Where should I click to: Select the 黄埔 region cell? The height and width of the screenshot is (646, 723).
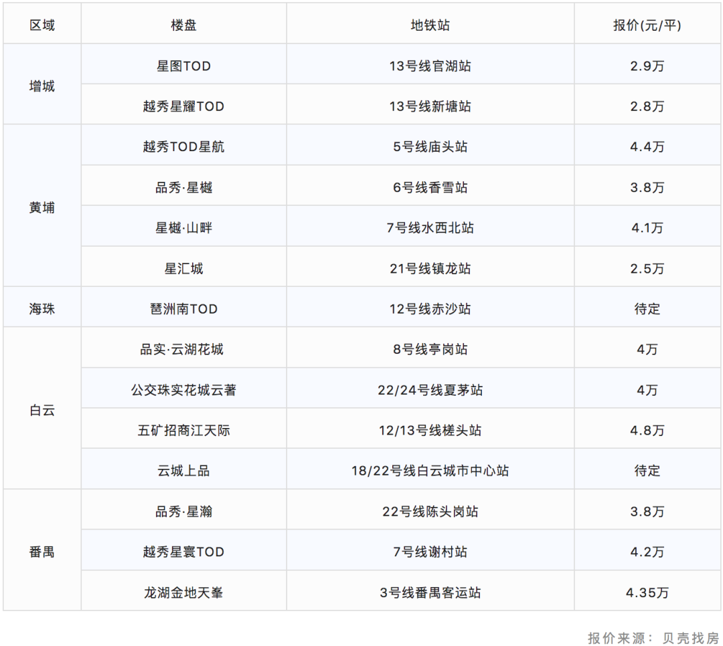(x=42, y=206)
